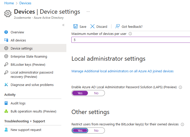The image size is (190, 137).
Task: Click the Got feedback person icon
Action: (118, 27)
